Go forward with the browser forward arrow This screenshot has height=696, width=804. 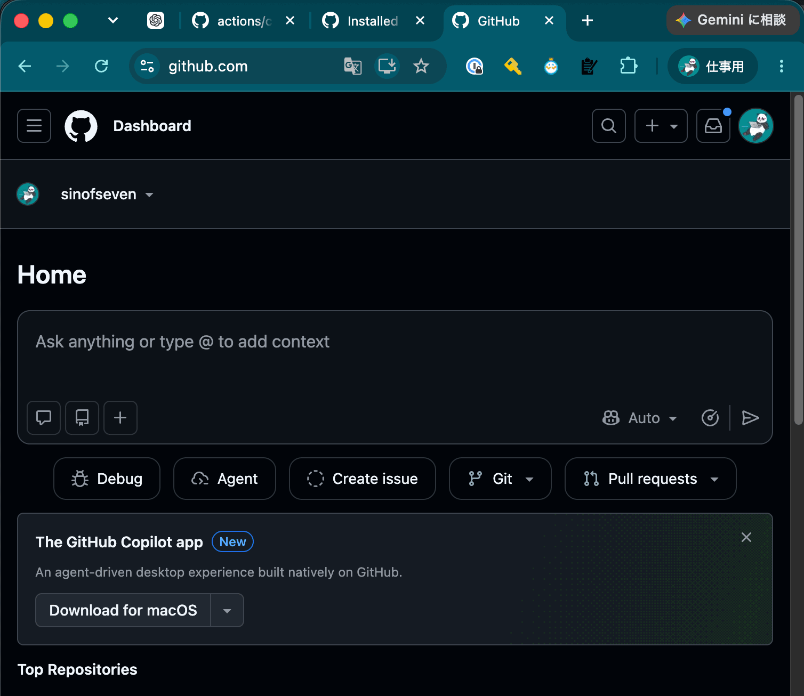(x=63, y=66)
